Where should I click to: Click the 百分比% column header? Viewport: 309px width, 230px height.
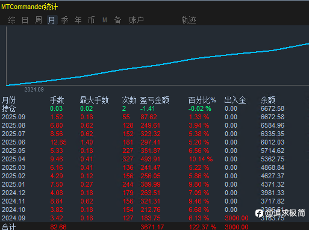point(202,100)
